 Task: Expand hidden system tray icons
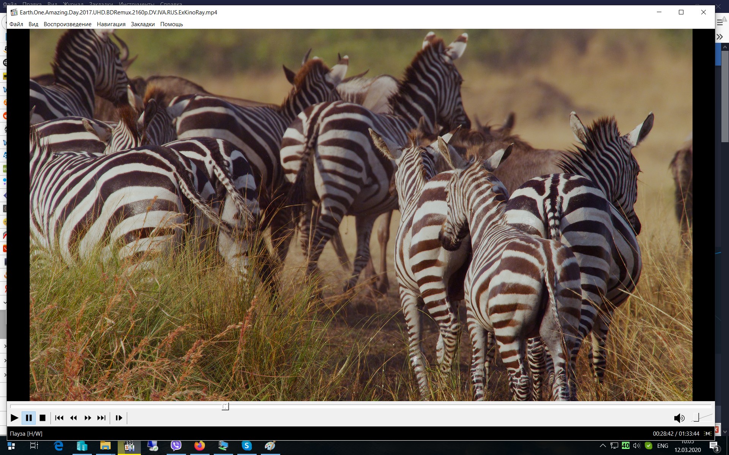(603, 446)
